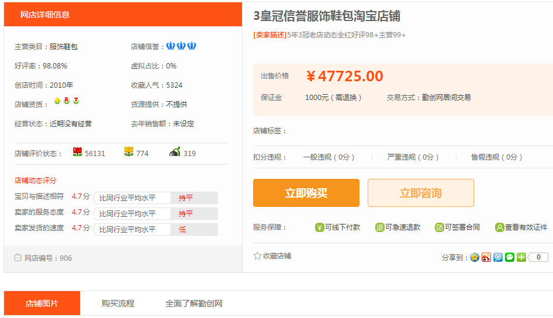Viewport: 553px width, 318px height.
Task: Switch to the 购买流程 tab
Action: point(118,303)
